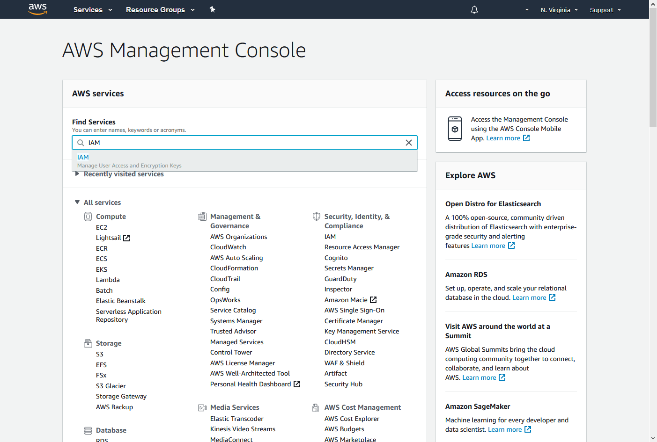Open Certificate Manager service

(354, 321)
